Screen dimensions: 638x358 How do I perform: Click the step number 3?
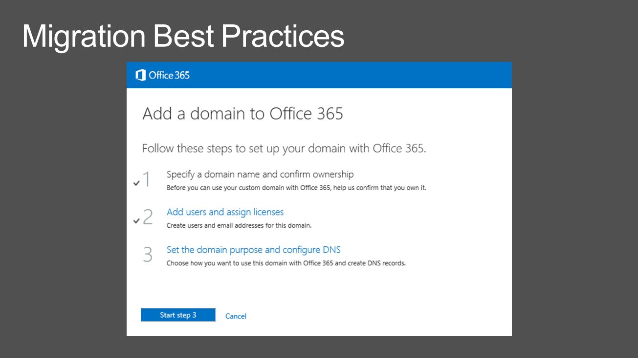point(148,255)
